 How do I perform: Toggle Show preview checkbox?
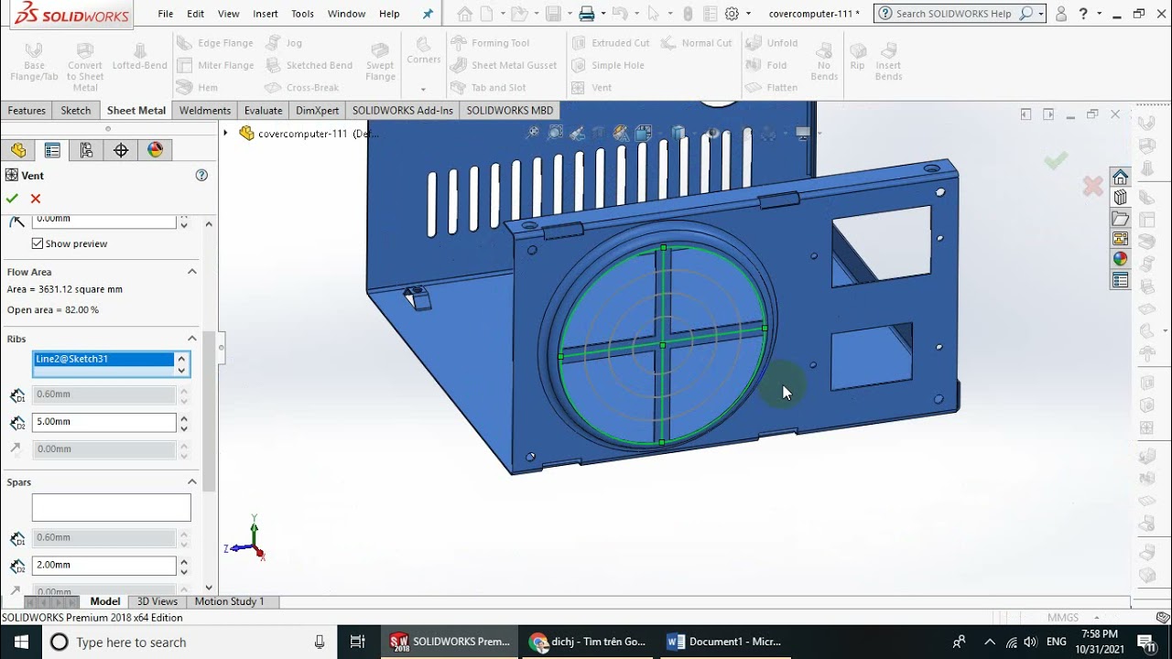[38, 243]
